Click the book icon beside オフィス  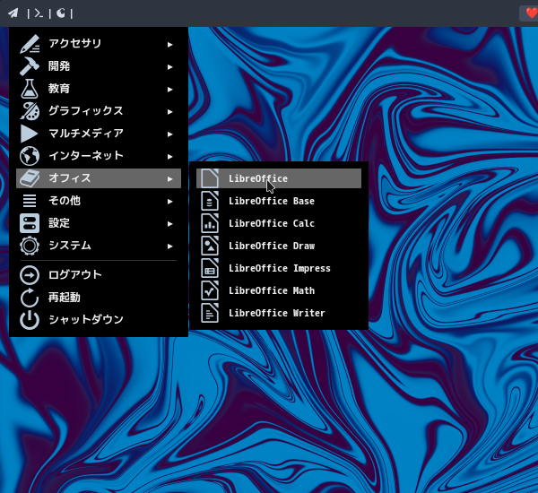pyautogui.click(x=30, y=178)
